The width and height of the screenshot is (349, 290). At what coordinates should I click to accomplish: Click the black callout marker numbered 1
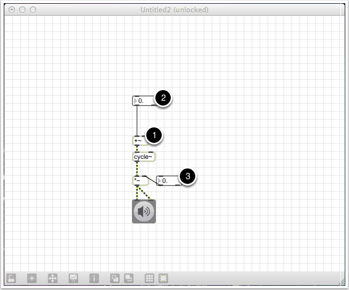[154, 136]
